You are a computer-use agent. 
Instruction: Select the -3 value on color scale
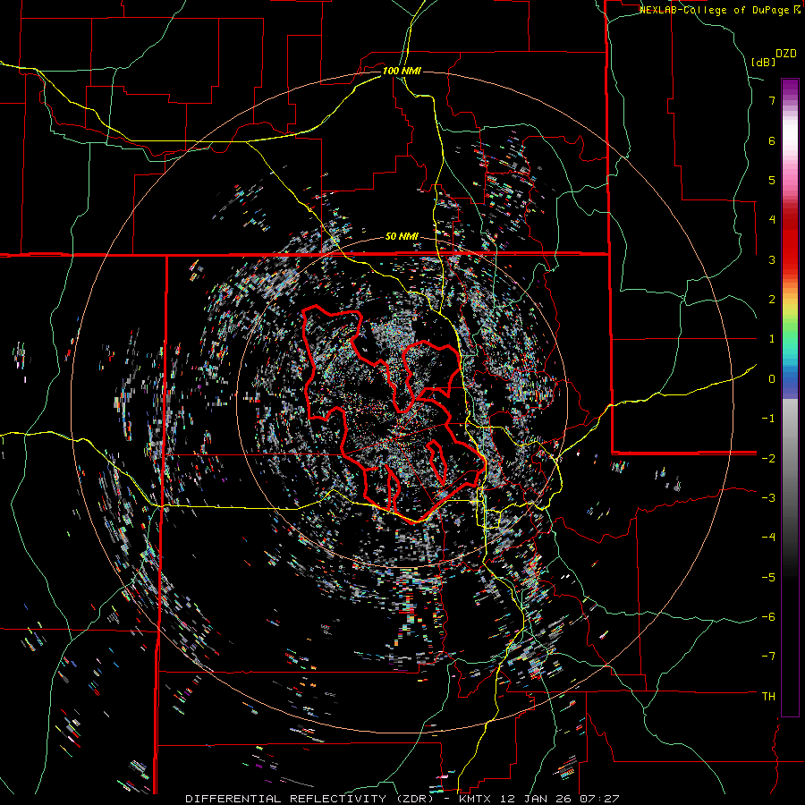pos(768,498)
